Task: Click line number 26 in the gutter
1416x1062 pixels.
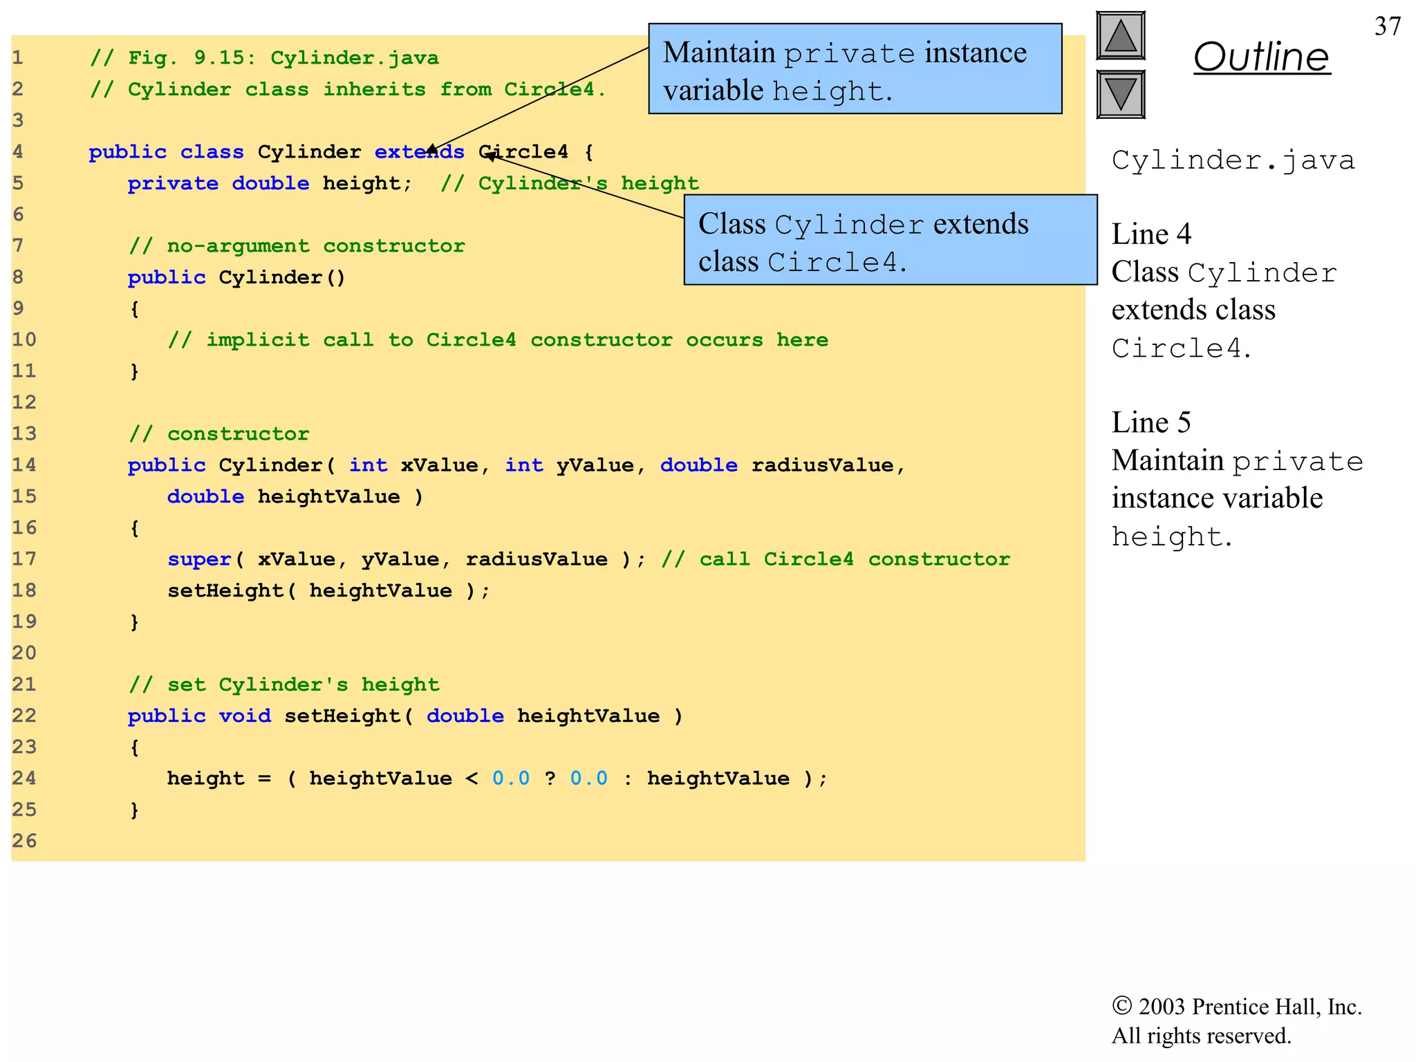Action: pyautogui.click(x=24, y=841)
